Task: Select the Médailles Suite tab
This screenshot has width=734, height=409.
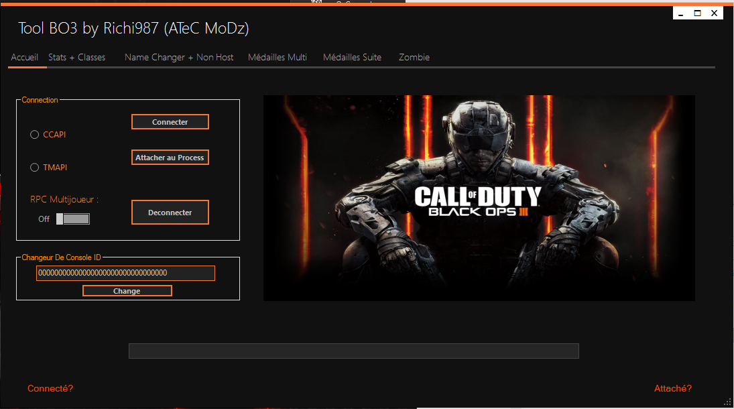Action: (352, 57)
